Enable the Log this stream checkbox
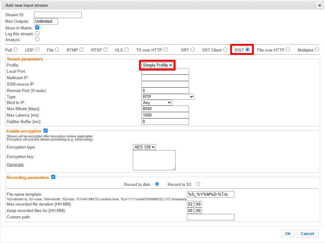The height and width of the screenshot is (243, 325). pos(37,33)
